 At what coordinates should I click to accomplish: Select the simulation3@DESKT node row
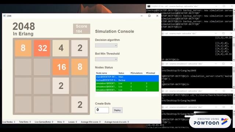[x=127, y=90]
